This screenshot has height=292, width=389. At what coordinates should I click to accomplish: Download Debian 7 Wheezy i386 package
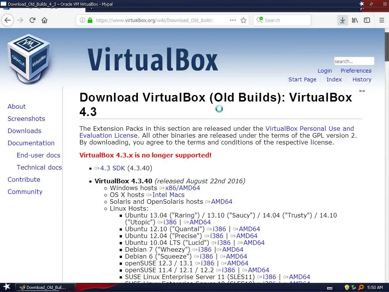pos(205,249)
